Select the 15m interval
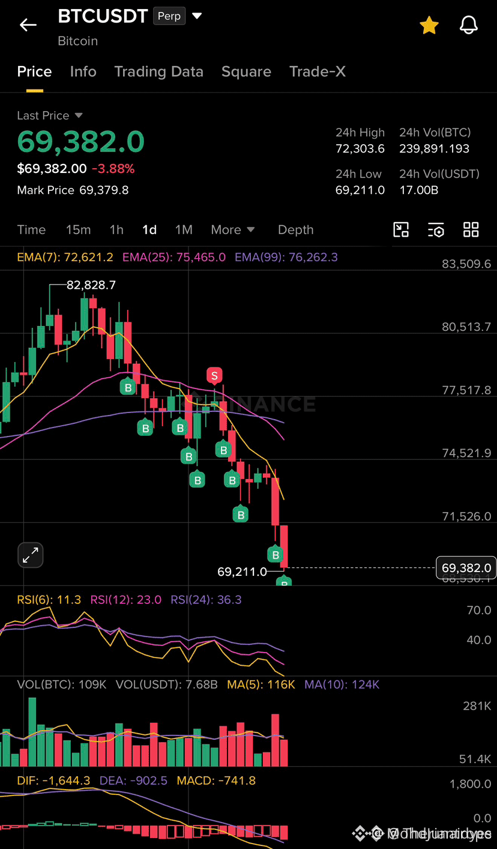 (x=78, y=229)
